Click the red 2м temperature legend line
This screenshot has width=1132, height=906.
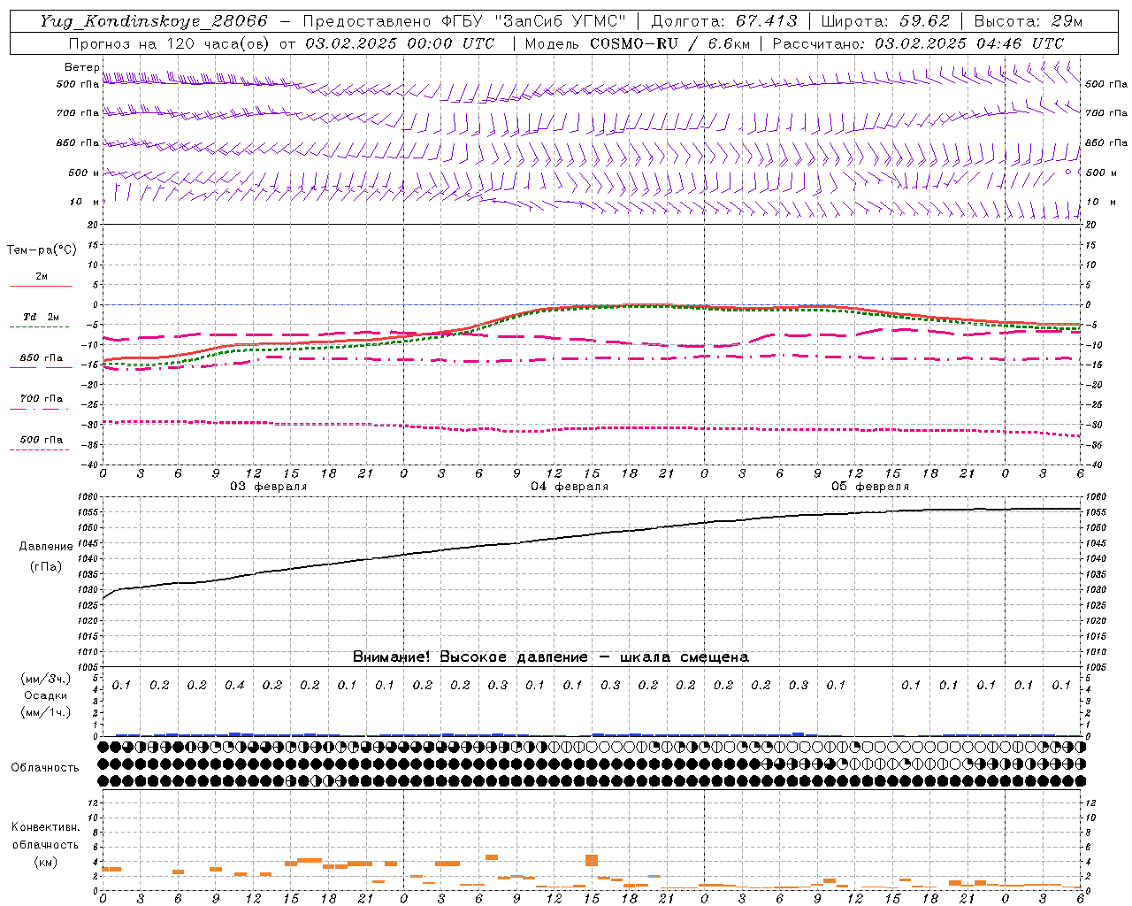coord(41,286)
